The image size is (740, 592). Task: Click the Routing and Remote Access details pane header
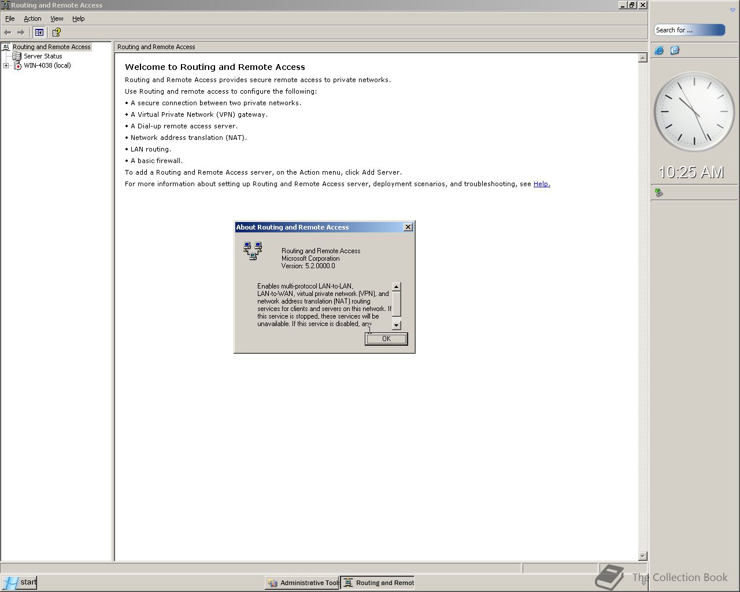pyautogui.click(x=381, y=47)
